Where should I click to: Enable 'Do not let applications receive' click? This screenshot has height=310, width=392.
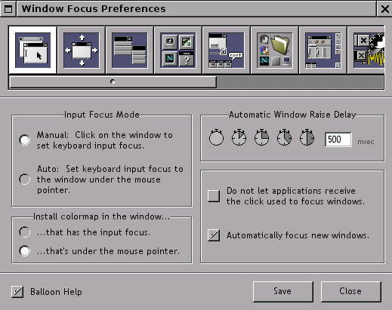214,196
